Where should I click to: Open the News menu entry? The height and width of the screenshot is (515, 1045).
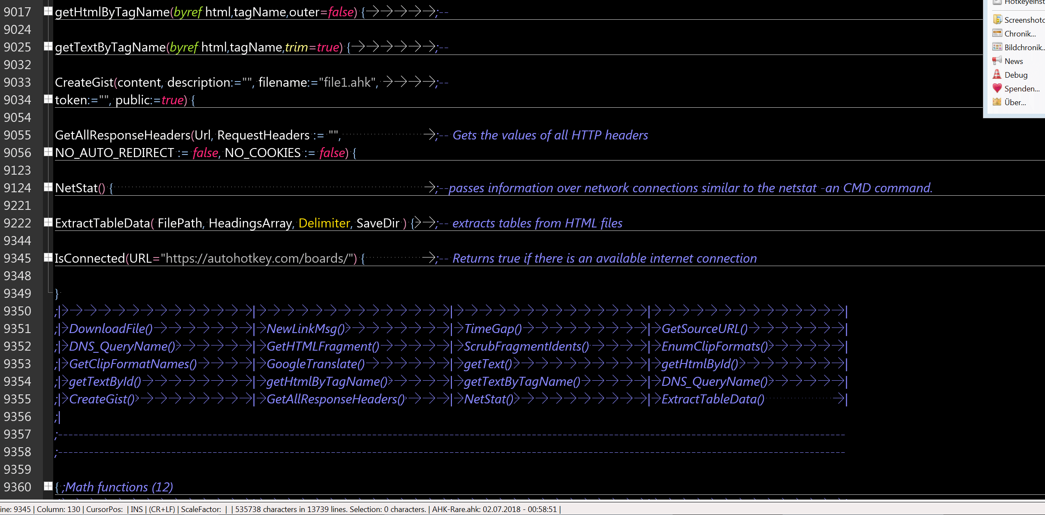[x=1014, y=61]
